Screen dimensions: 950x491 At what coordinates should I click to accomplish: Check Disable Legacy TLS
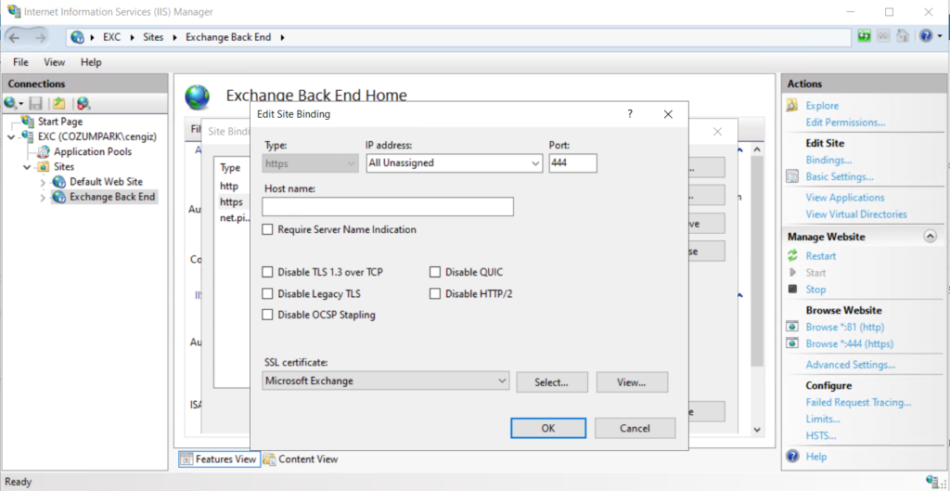click(x=267, y=294)
